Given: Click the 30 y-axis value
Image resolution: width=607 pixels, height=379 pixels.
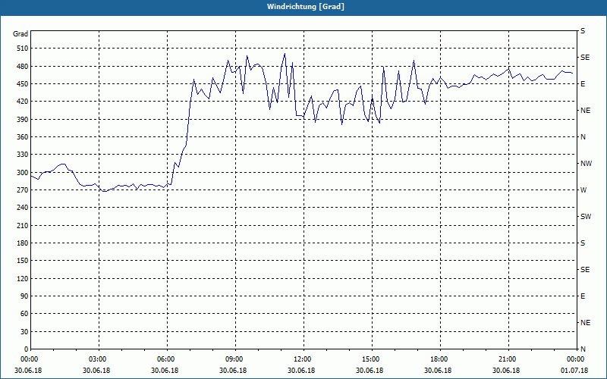Looking at the screenshot, I should pyautogui.click(x=24, y=332).
